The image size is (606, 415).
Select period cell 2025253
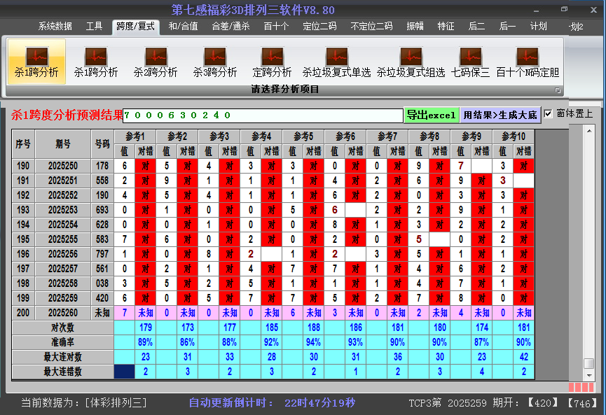click(63, 210)
